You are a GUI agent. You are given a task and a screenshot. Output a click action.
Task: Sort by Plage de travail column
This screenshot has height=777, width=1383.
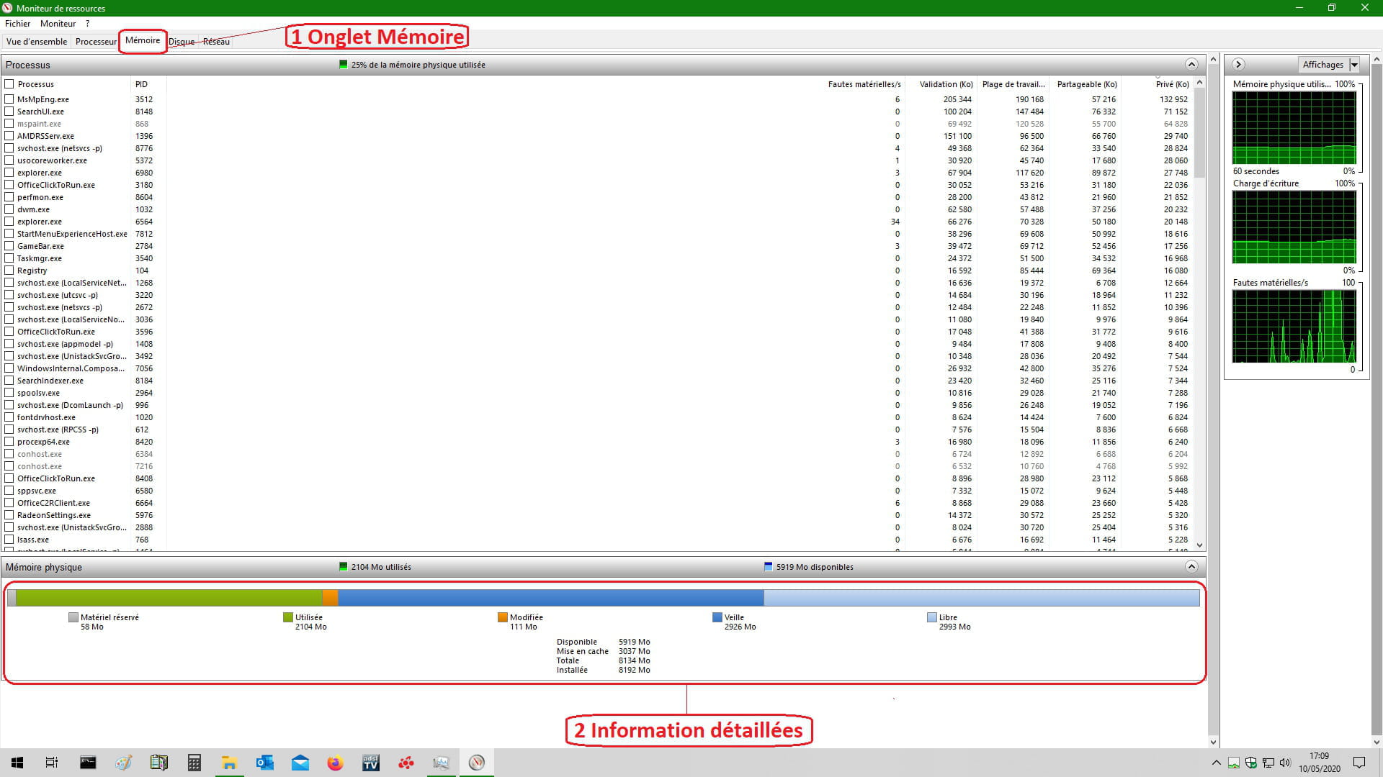1013,84
